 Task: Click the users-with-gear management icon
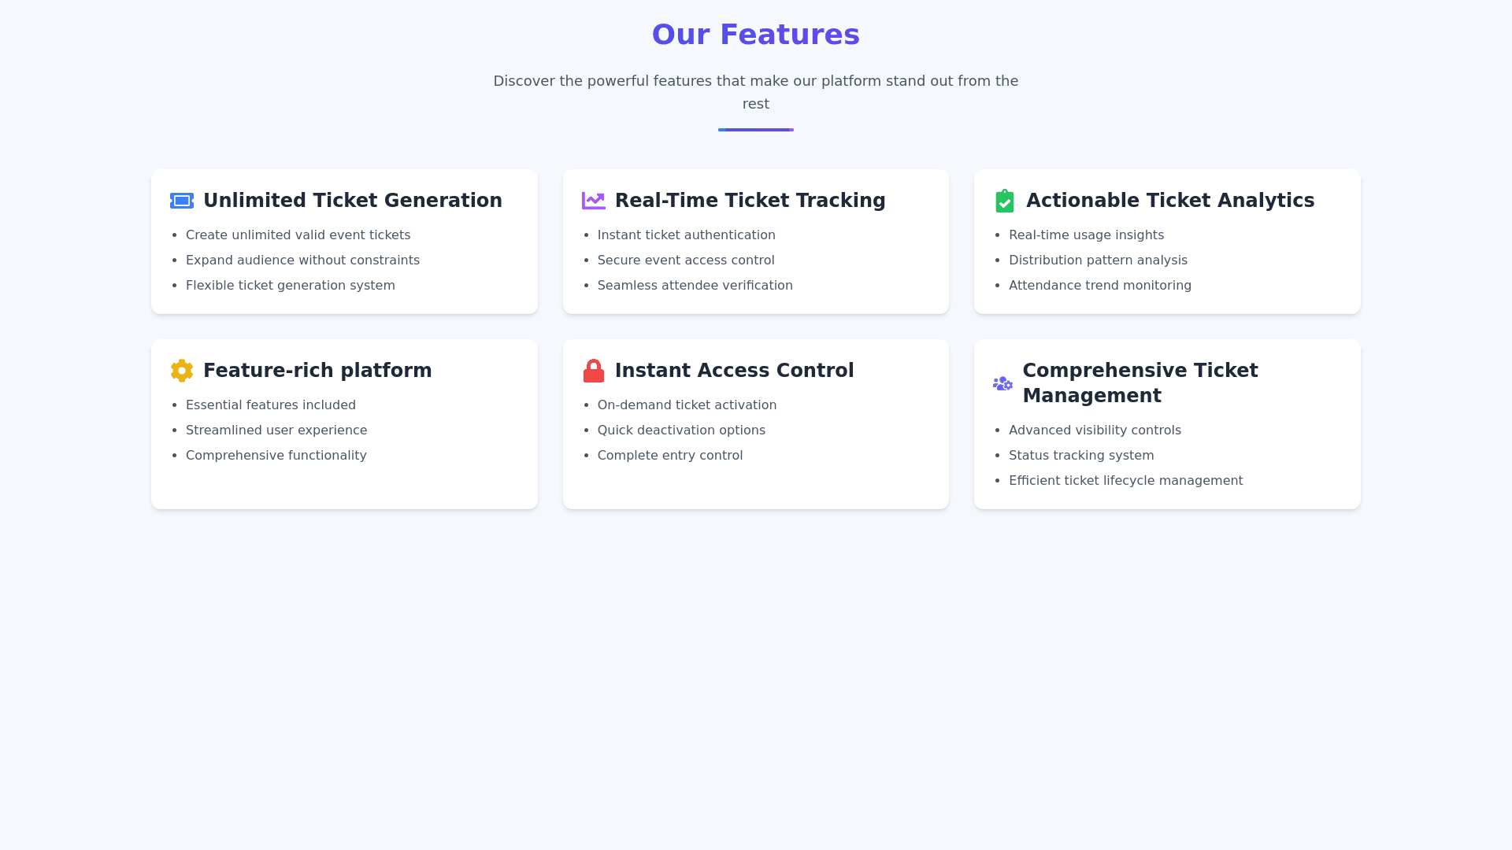click(1002, 383)
